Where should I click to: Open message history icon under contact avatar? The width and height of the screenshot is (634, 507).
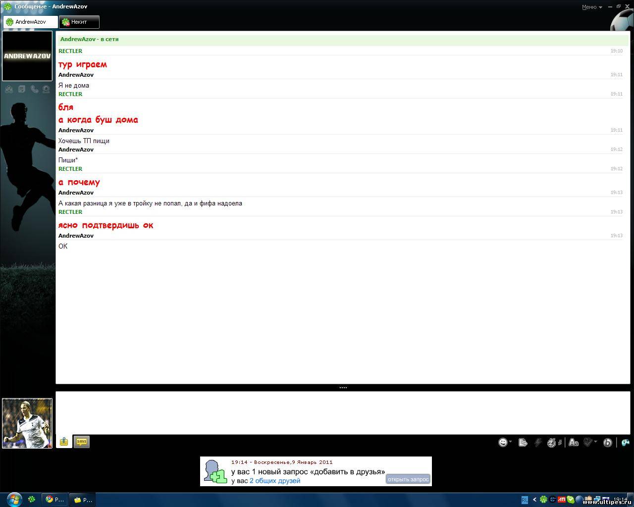pos(22,89)
